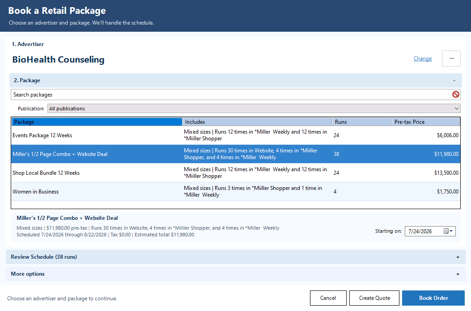Click the Change advertiser link
The width and height of the screenshot is (471, 311).
tap(423, 59)
